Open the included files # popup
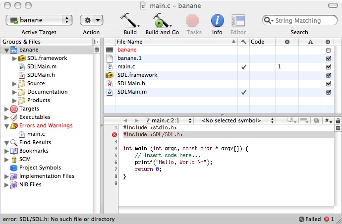The image size is (342, 224). point(329,120)
